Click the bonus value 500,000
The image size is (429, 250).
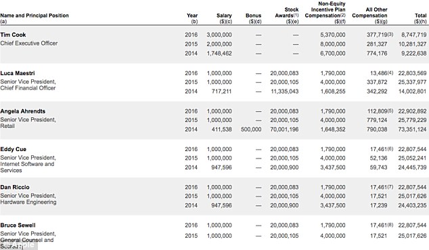point(251,129)
